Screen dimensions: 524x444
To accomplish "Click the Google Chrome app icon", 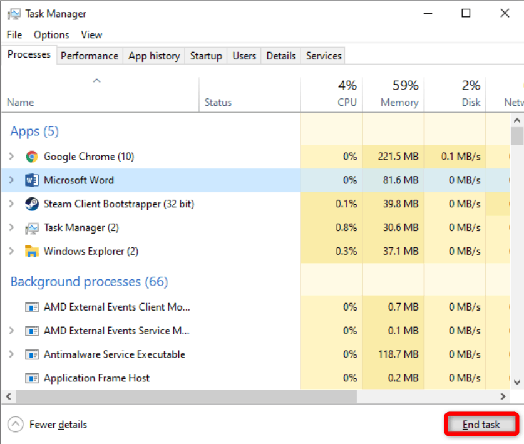I will pyautogui.click(x=32, y=157).
